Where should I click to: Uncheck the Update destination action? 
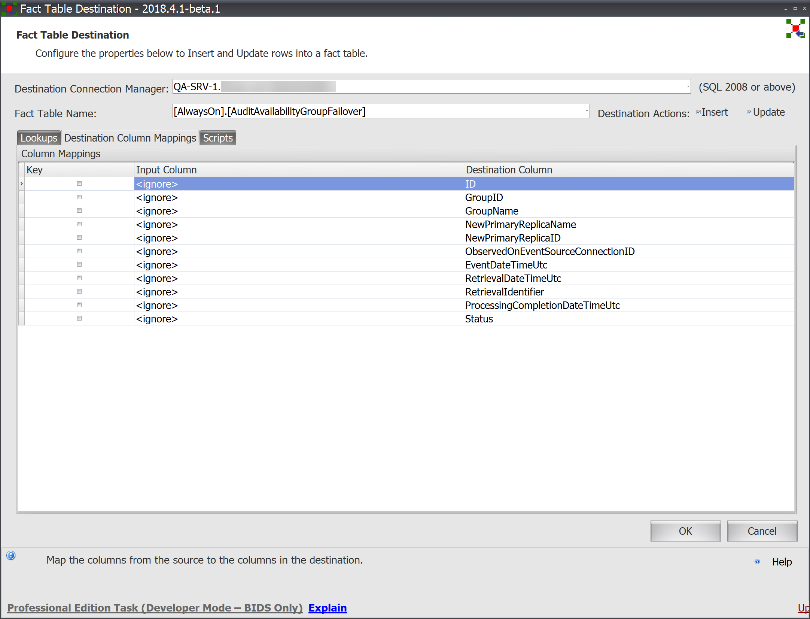click(x=749, y=112)
